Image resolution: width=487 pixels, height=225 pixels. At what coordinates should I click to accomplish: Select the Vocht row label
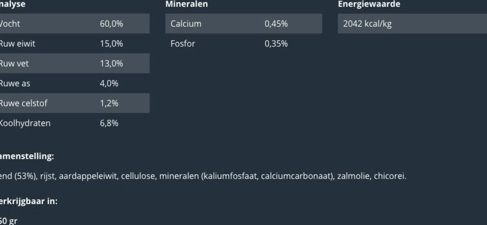10,24
